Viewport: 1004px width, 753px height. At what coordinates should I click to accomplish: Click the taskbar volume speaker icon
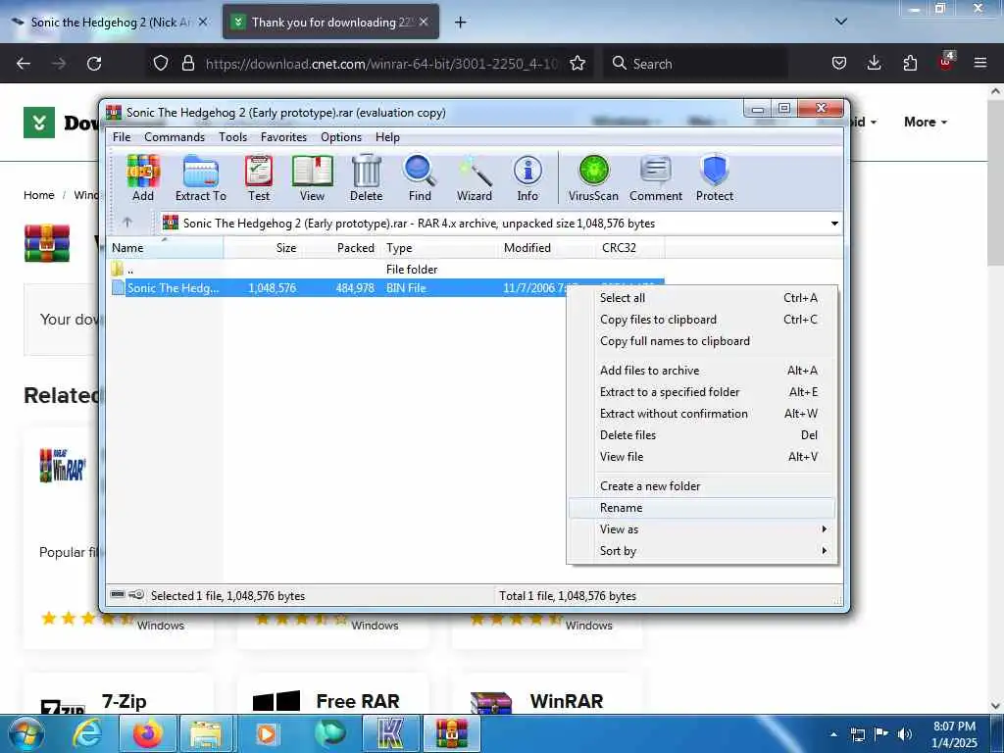(x=904, y=734)
